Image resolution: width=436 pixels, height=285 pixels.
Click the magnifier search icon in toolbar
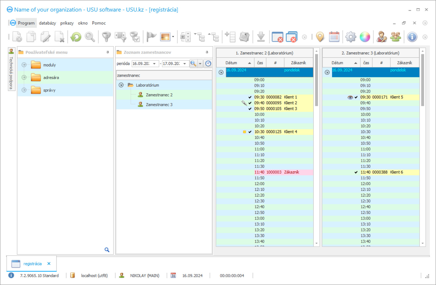click(90, 37)
